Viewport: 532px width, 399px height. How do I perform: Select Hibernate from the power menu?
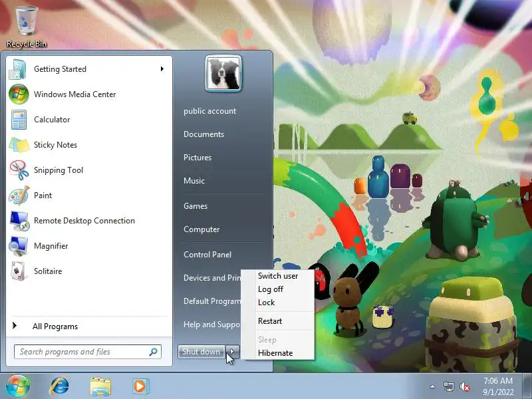[275, 353]
